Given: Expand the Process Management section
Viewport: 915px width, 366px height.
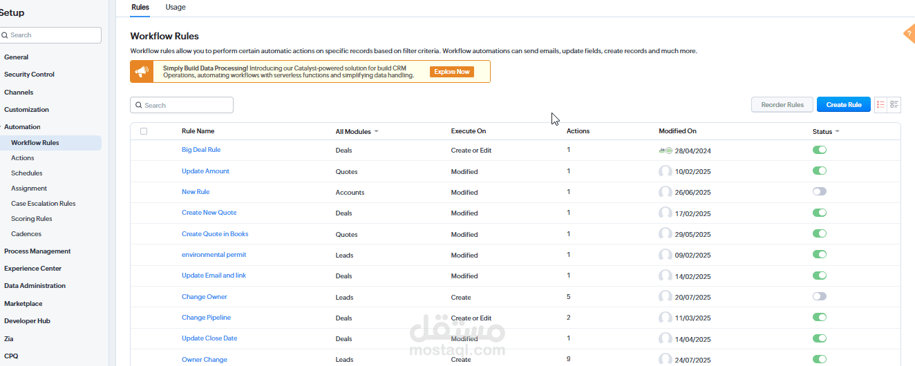Looking at the screenshot, I should pyautogui.click(x=37, y=251).
